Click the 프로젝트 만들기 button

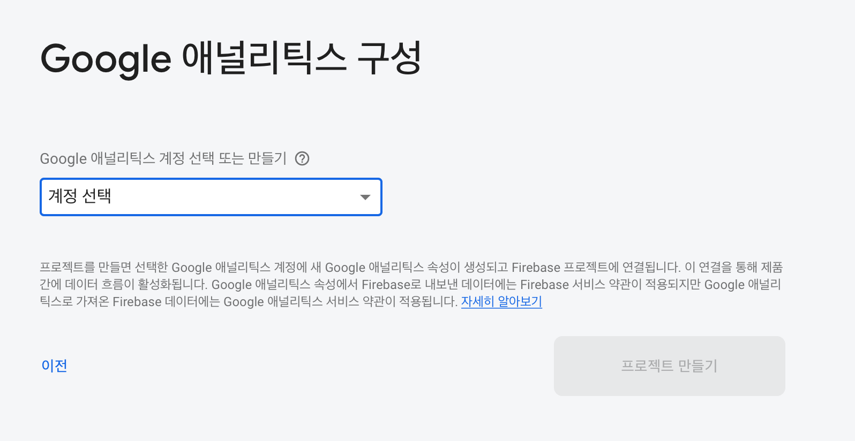(x=669, y=366)
